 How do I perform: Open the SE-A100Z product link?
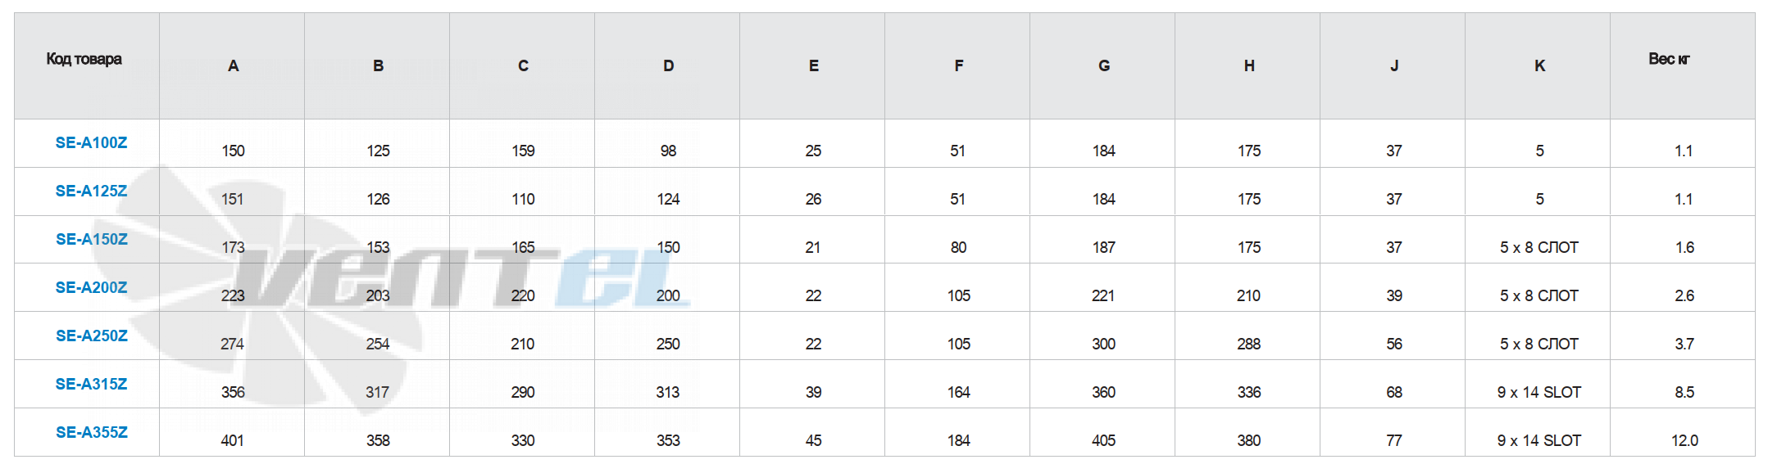click(91, 142)
